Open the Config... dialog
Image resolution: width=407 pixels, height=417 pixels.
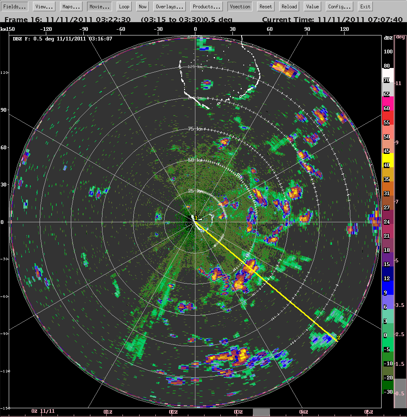pyautogui.click(x=339, y=7)
